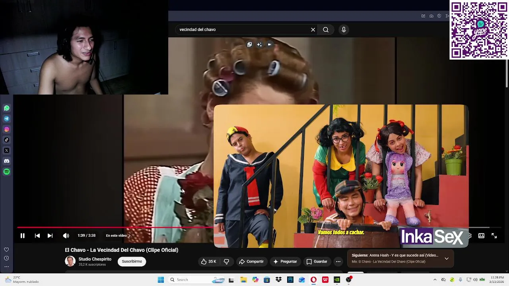Toggle theater mode on the player
The width and height of the screenshot is (509, 286).
click(481, 236)
